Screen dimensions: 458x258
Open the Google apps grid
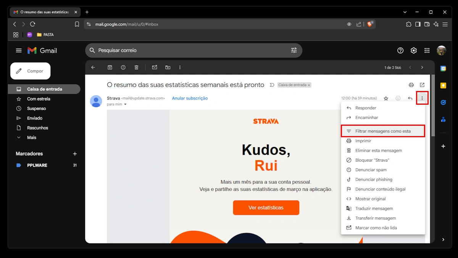coord(427,50)
